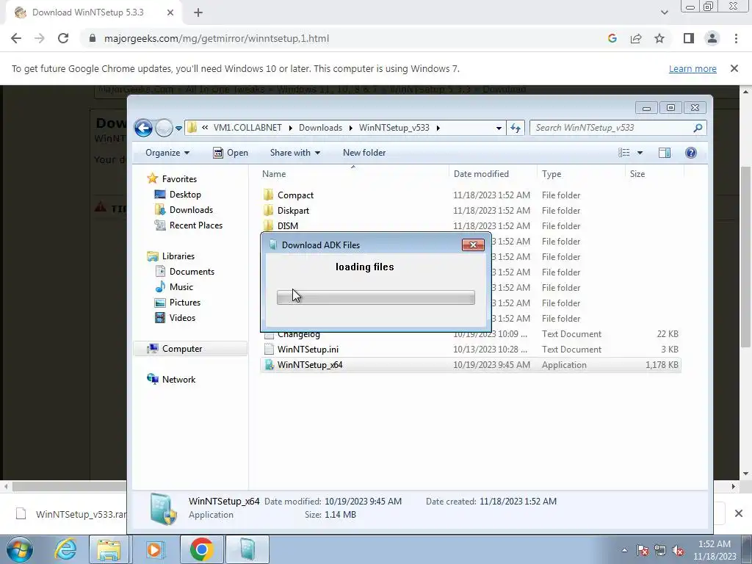This screenshot has height=564, width=752.
Task: Reload the majorgeeks page
Action: 63,38
